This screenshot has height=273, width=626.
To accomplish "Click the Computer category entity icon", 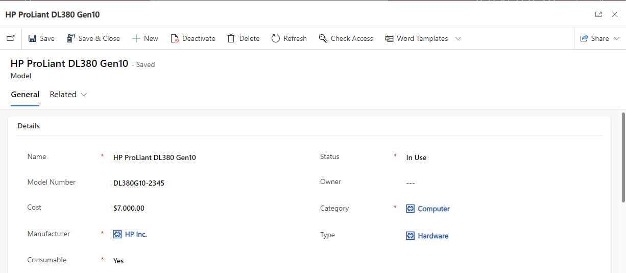I will pyautogui.click(x=410, y=209).
